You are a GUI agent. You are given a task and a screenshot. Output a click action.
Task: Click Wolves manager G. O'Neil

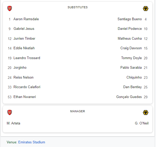pos(142,123)
